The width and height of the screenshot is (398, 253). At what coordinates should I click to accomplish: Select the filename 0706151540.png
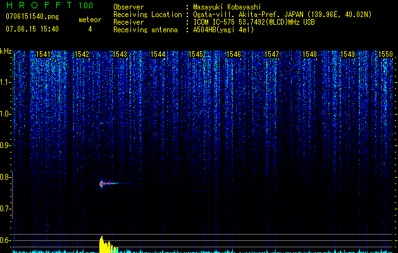(32, 16)
